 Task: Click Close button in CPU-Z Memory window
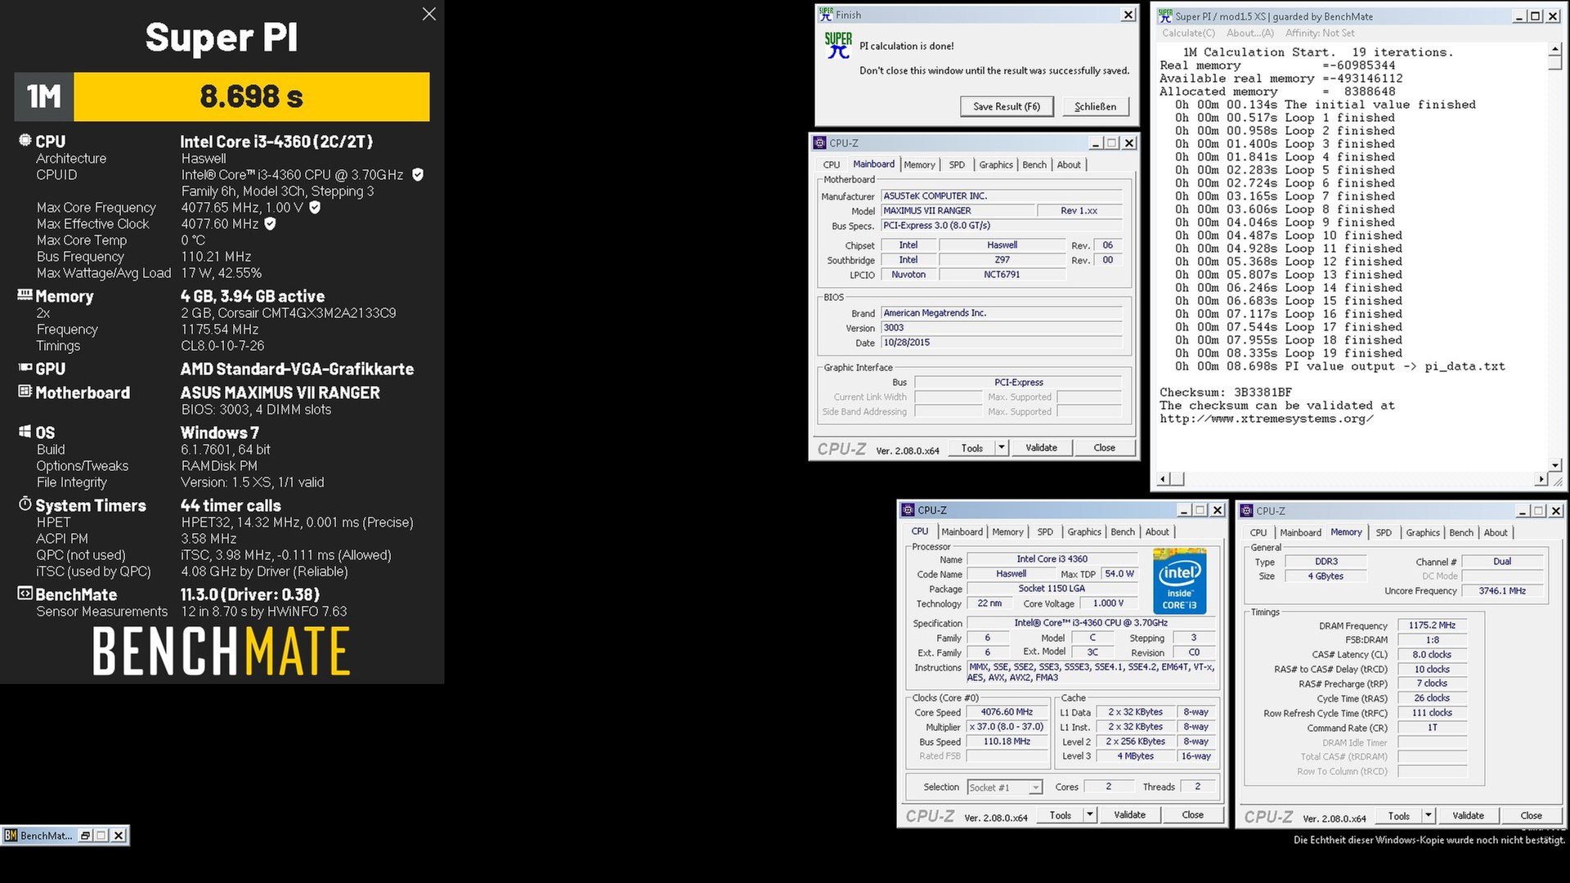pyautogui.click(x=1531, y=816)
